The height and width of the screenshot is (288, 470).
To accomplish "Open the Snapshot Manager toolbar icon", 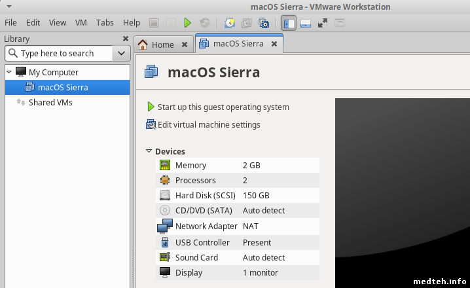I will click(x=264, y=23).
